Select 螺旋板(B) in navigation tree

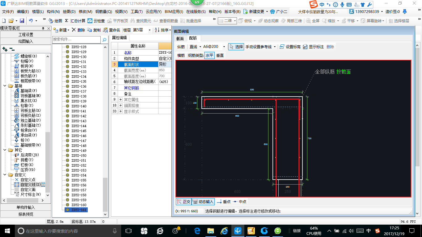pyautogui.click(x=26, y=56)
